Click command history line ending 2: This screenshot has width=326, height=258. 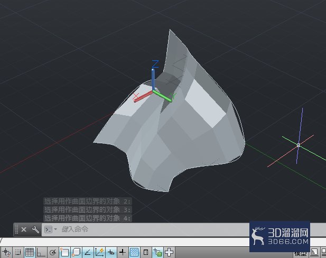click(x=88, y=201)
